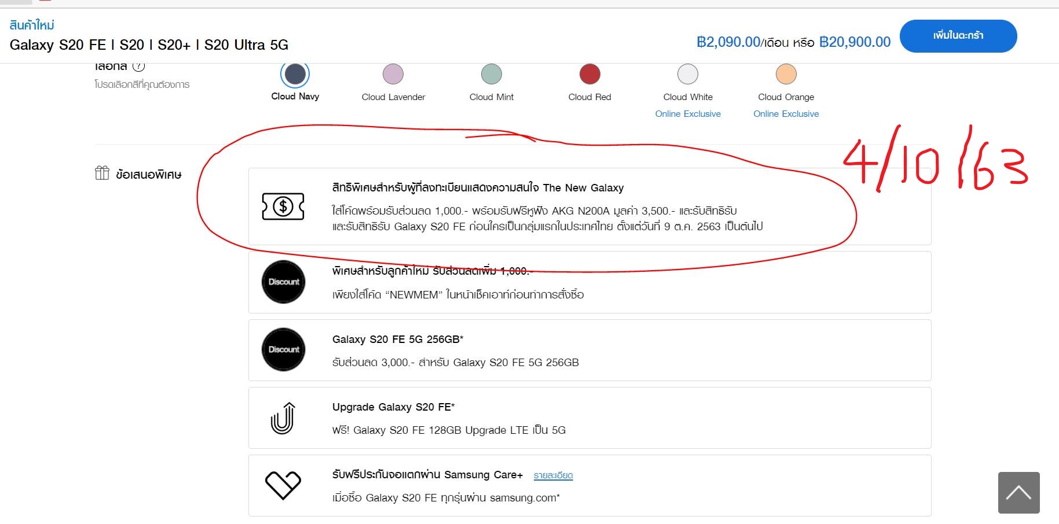The image size is (1059, 524).
Task: Click the ฿20,900.00 full price
Action: [855, 42]
